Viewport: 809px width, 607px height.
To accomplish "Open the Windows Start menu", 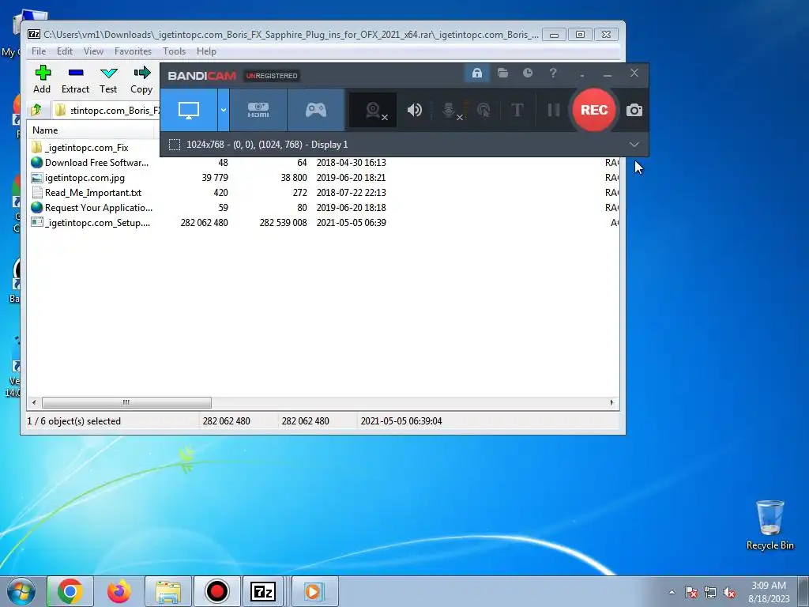I will [21, 591].
